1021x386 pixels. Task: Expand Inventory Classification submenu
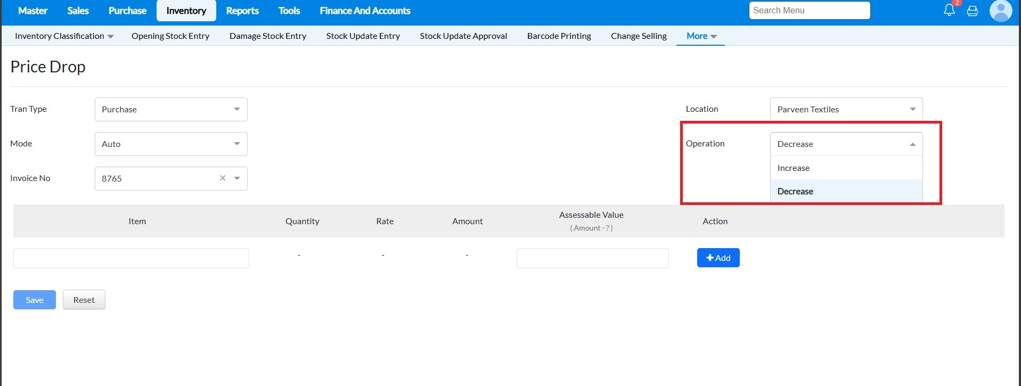64,36
